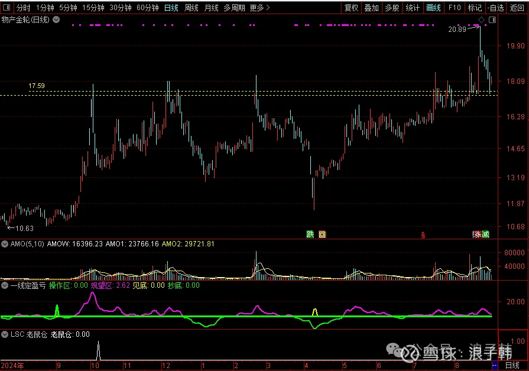
Task: Click the 操作区: 0.00 value
Action: (69, 285)
